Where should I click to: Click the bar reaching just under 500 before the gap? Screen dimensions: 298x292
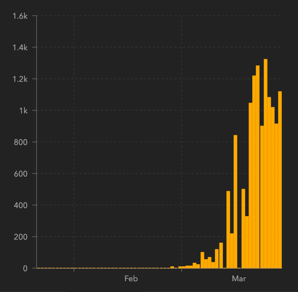228,230
